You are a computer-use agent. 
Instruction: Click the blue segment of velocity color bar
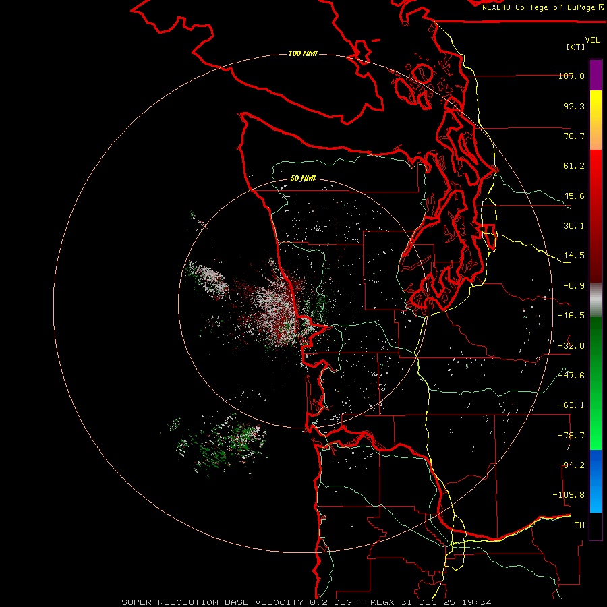point(596,481)
